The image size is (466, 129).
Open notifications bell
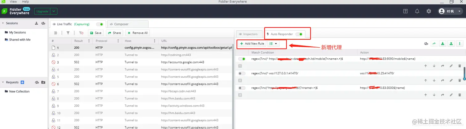417,11
